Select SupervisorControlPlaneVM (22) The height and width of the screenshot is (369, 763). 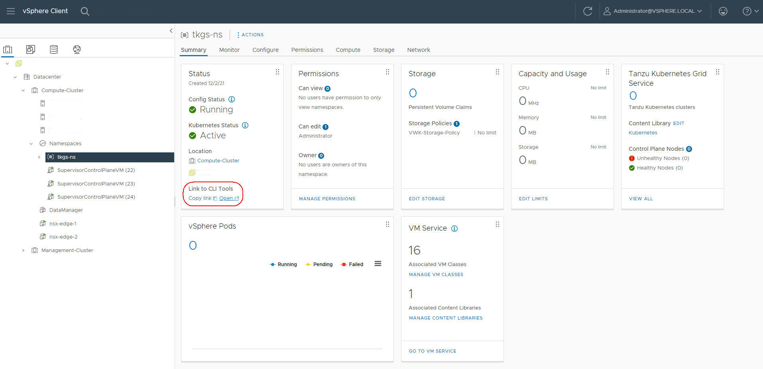(96, 170)
